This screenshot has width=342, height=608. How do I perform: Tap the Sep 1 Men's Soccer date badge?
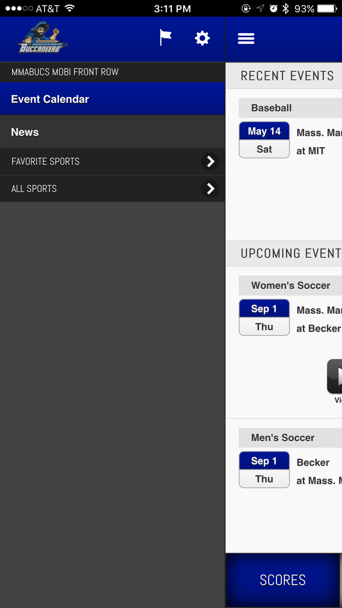(264, 470)
